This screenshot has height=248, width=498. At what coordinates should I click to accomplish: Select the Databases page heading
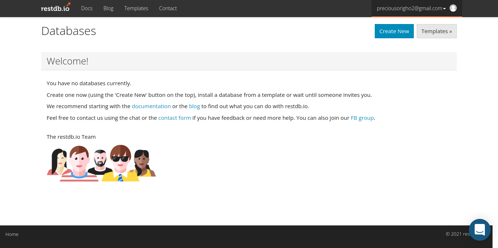(x=69, y=31)
